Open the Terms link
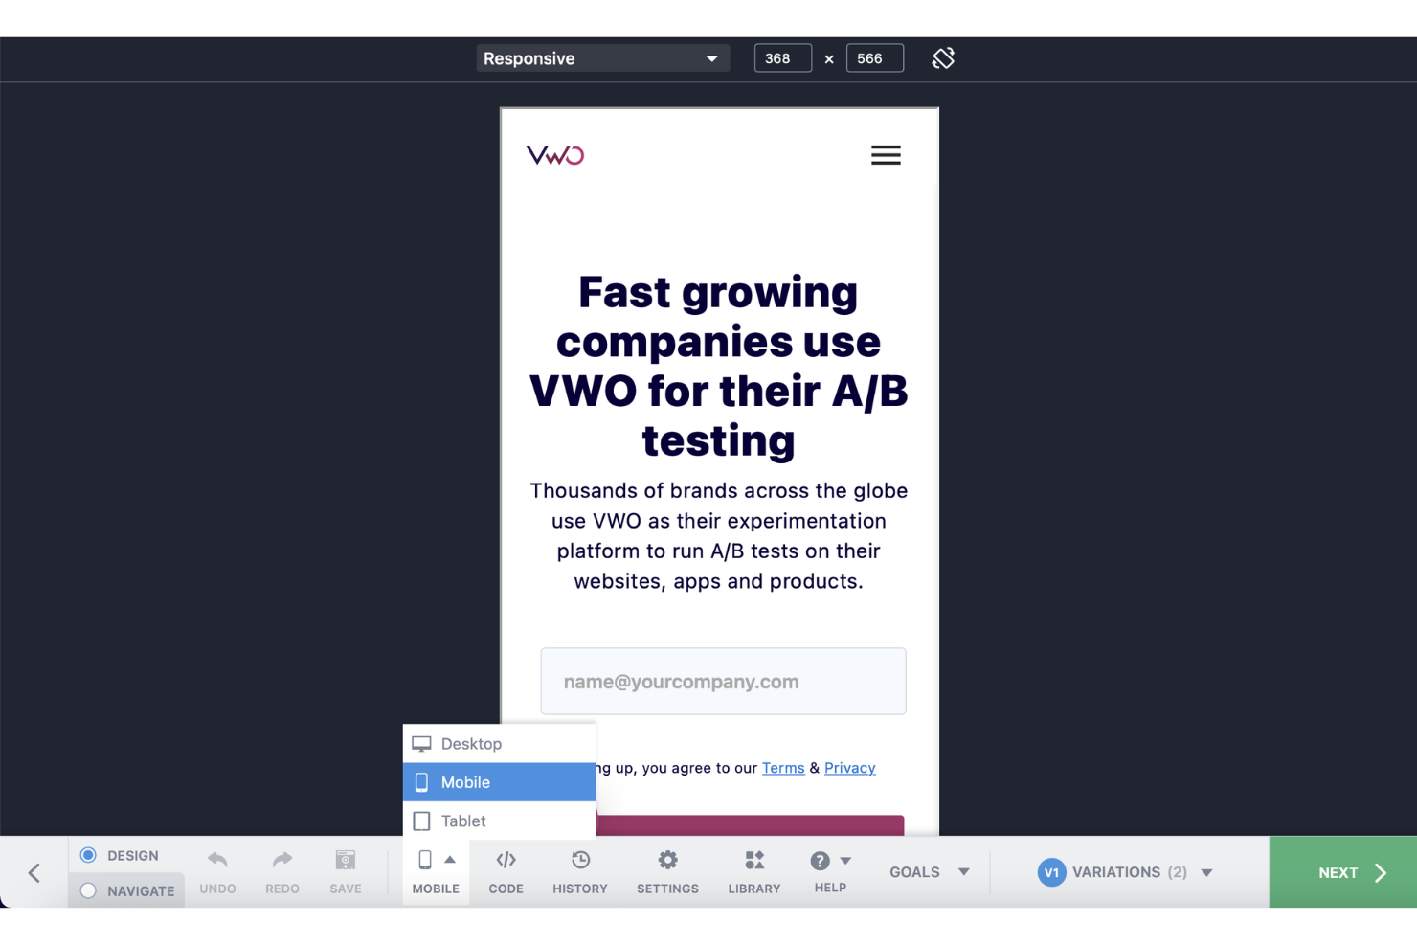The height and width of the screenshot is (945, 1417). 783,768
